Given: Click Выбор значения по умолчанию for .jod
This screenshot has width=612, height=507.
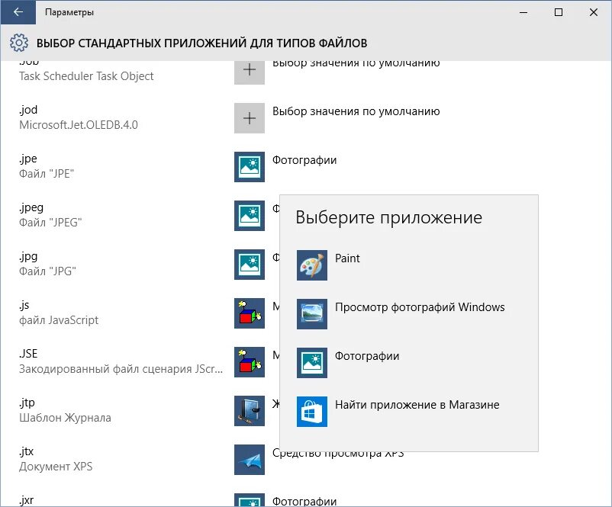Looking at the screenshot, I should point(356,111).
